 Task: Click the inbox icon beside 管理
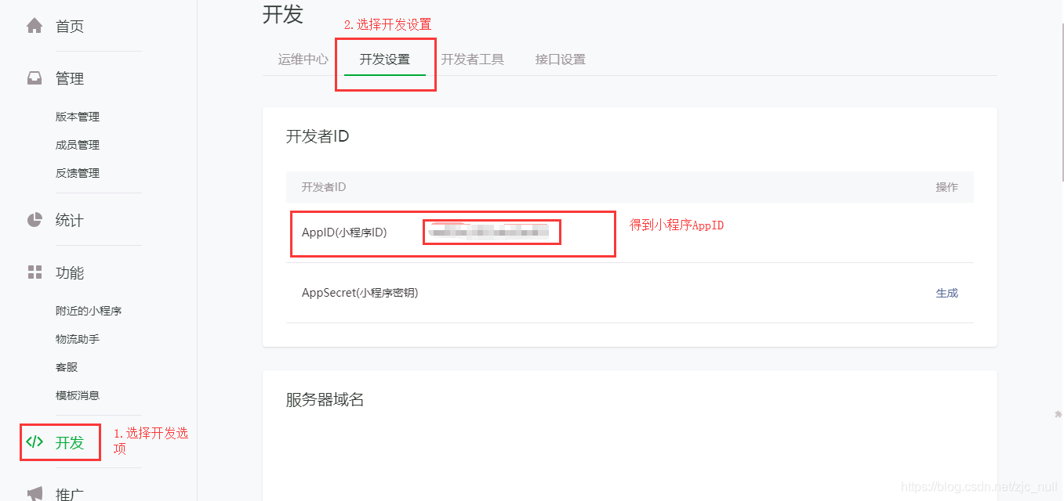pos(34,78)
